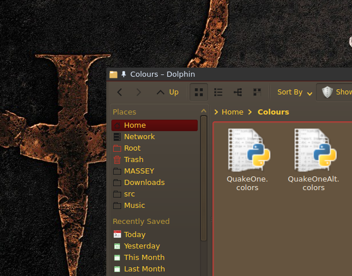Open Network in Places panel

point(154,137)
